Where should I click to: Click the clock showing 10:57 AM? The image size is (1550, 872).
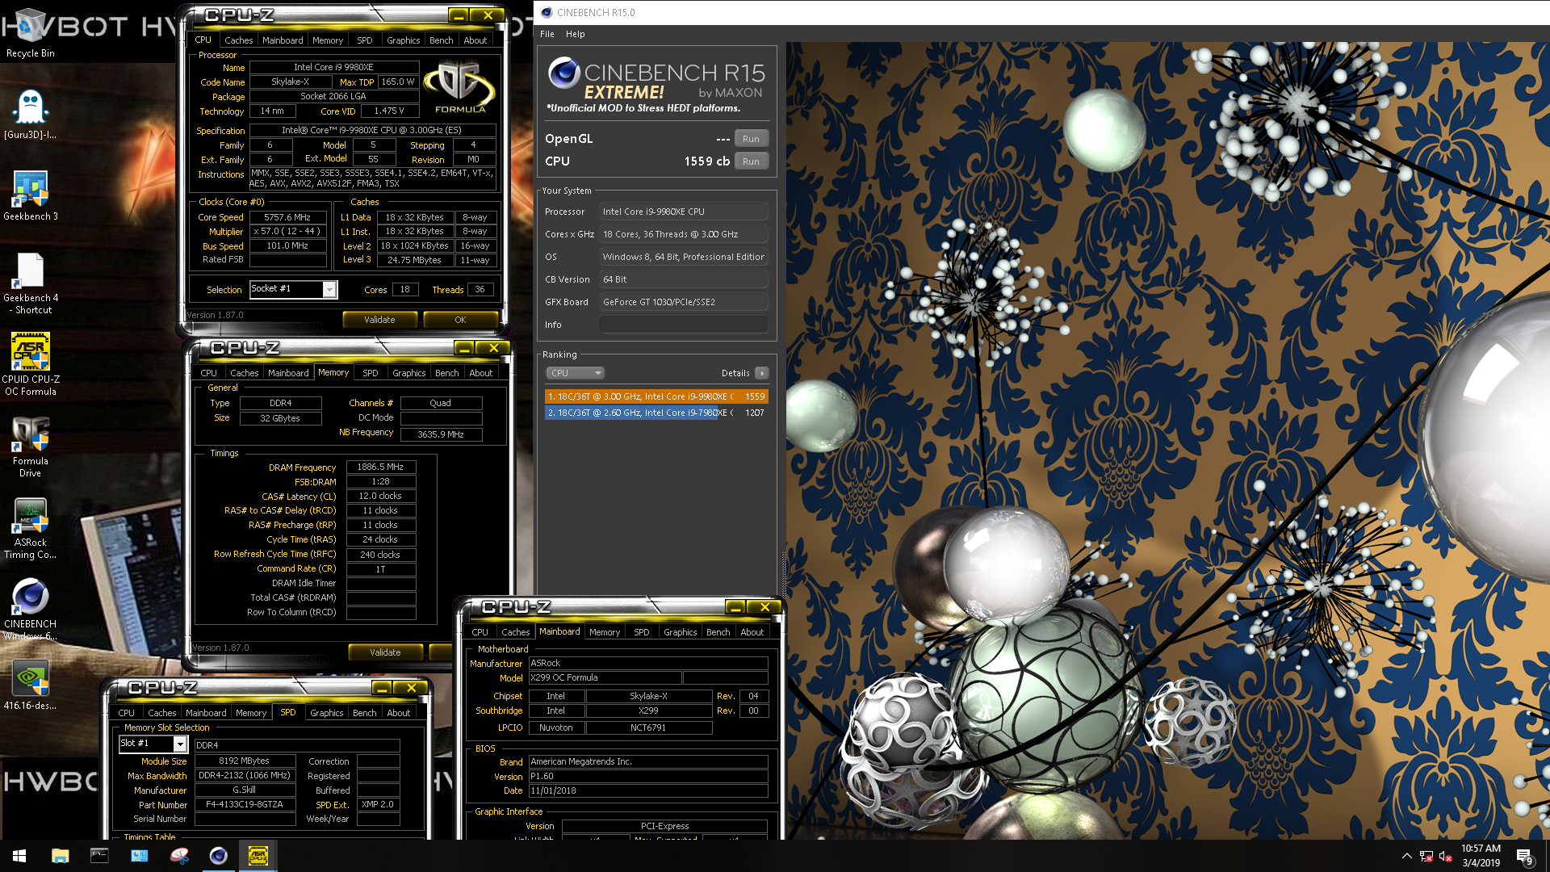tap(1481, 849)
